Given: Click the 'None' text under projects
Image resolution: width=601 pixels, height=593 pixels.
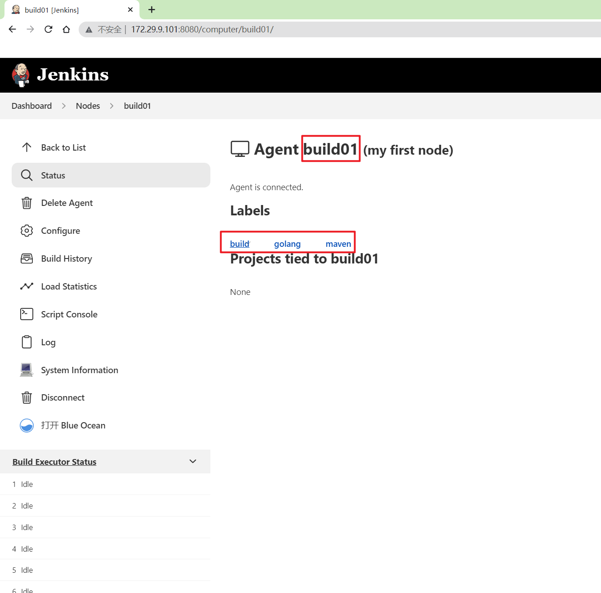Looking at the screenshot, I should click(240, 292).
